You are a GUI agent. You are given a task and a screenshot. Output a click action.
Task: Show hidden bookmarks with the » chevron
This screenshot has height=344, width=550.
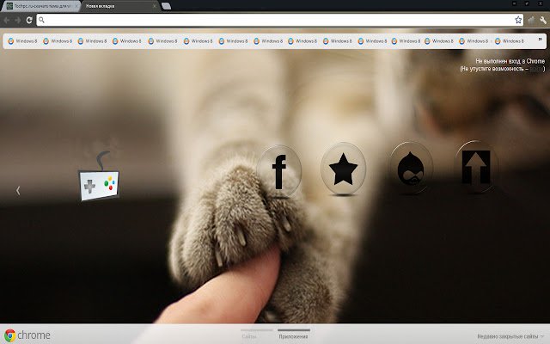[541, 40]
